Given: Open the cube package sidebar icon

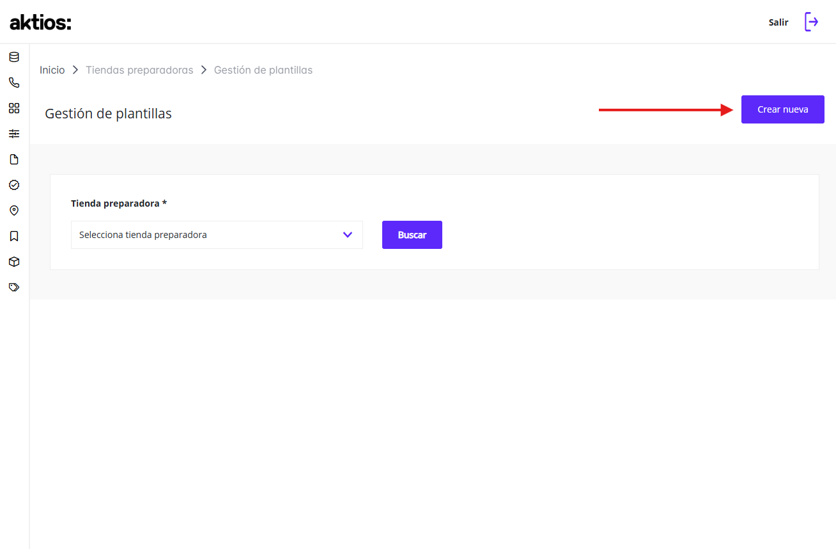Looking at the screenshot, I should [x=14, y=262].
